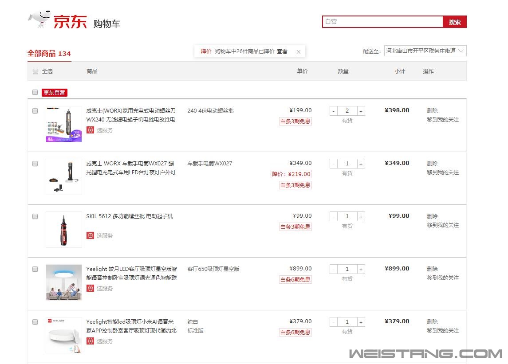508x364 pixels.
Task: Focus the 自营 search input field
Action: 382,22
